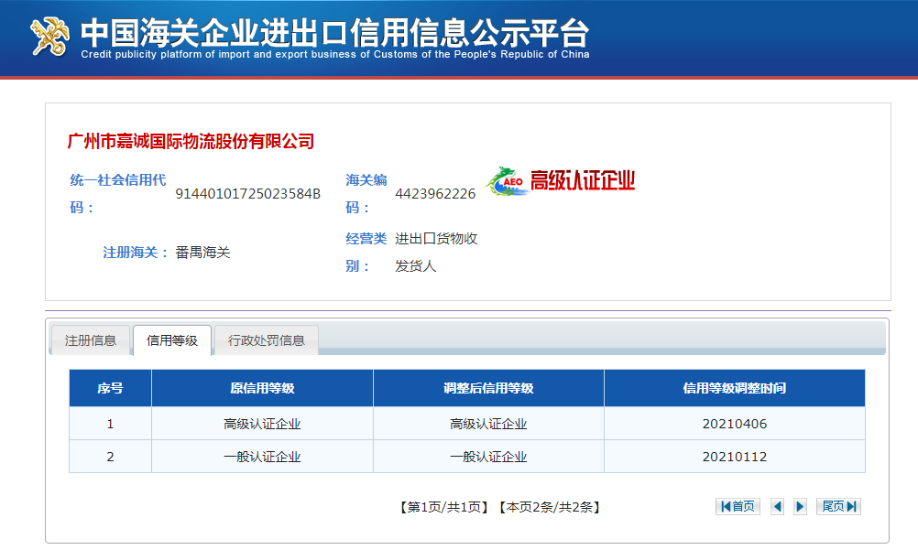Switch to the 行政处罚信息 tab
The height and width of the screenshot is (550, 918).
click(267, 340)
